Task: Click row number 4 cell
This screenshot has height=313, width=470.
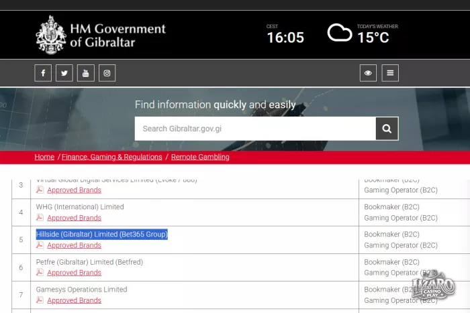Action: (21, 212)
